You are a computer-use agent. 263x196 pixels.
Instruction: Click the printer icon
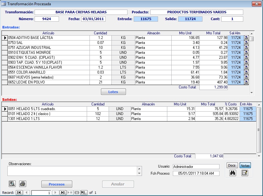23,184
